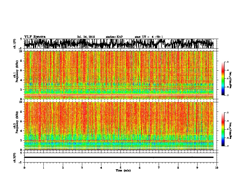Click the "5" tick on the time axis
The image size is (244, 188).
pyautogui.click(x=120, y=168)
